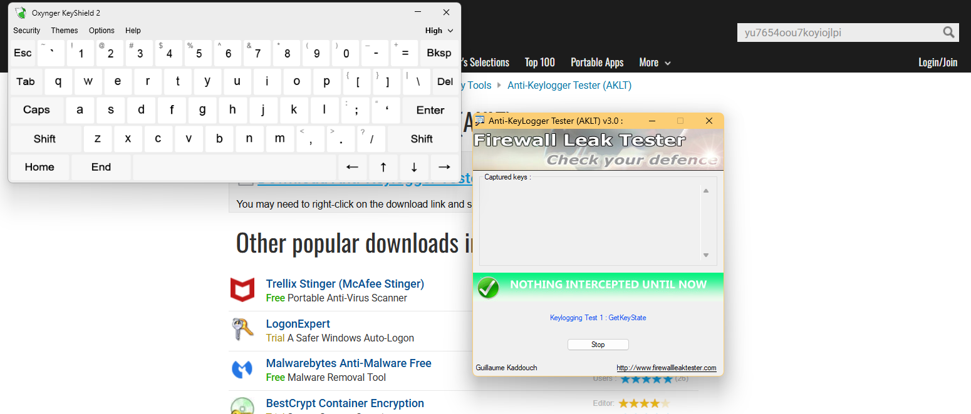Open Trellix Stinger (McAfee Stinger) link

pos(345,284)
